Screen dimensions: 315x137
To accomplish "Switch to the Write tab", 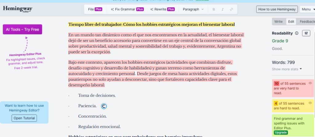I will [x=278, y=22].
